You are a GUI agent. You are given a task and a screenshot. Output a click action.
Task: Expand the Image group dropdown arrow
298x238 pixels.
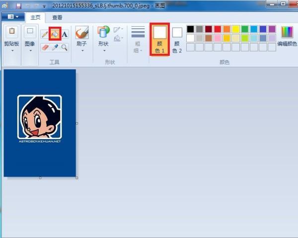[x=30, y=51]
